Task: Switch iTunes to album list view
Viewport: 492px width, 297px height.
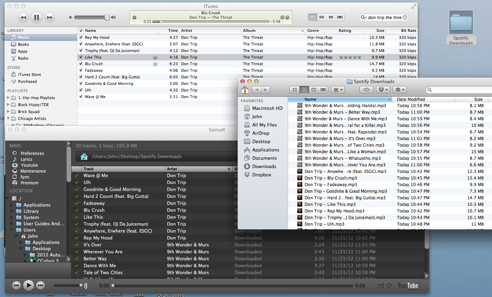Action: click(x=322, y=17)
